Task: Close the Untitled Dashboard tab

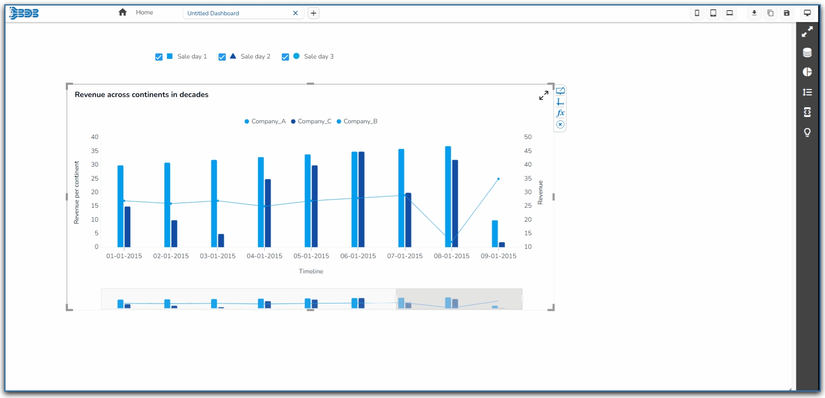Action: [x=295, y=13]
